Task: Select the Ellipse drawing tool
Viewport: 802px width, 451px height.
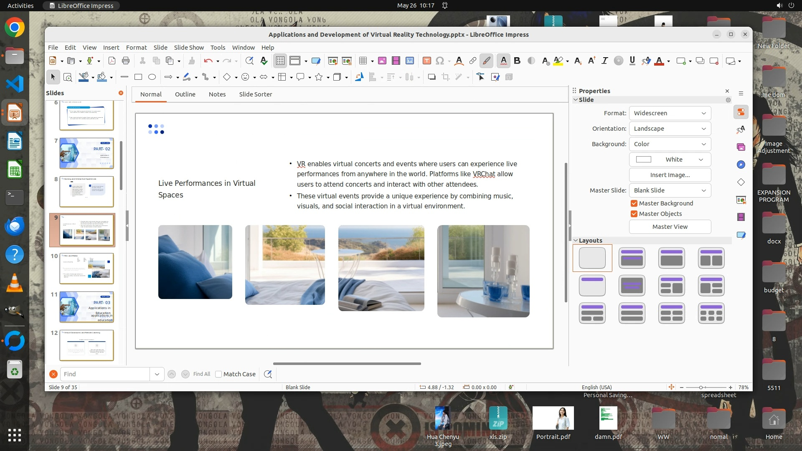Action: pyautogui.click(x=152, y=77)
